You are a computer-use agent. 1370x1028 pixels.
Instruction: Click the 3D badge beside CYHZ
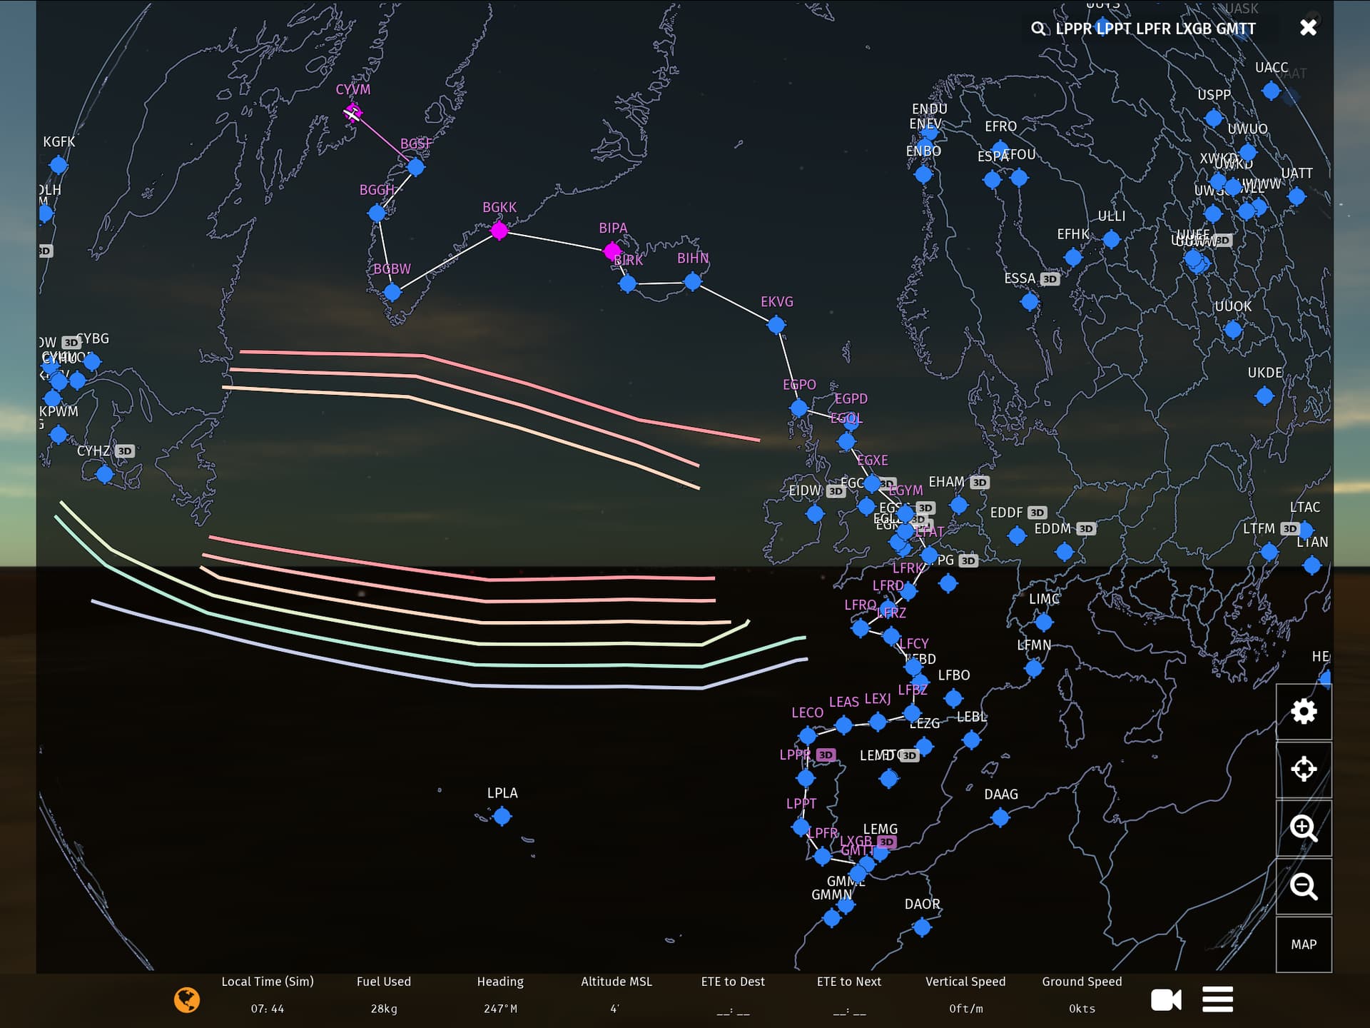pos(125,451)
